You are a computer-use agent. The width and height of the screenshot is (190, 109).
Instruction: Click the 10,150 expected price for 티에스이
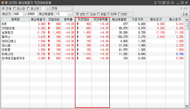tap(41, 54)
